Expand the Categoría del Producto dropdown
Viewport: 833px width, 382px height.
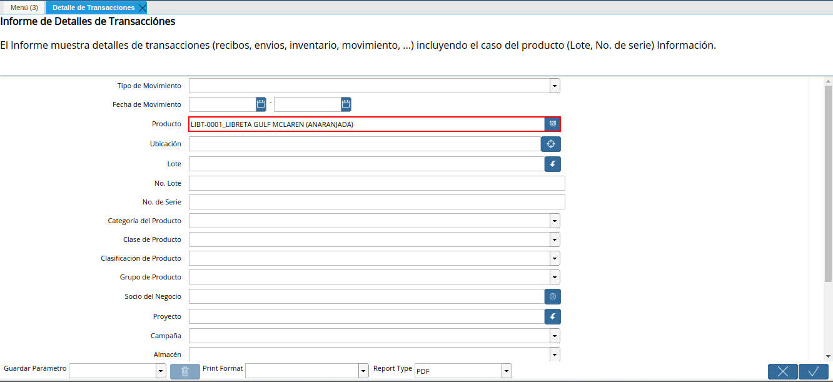click(555, 221)
